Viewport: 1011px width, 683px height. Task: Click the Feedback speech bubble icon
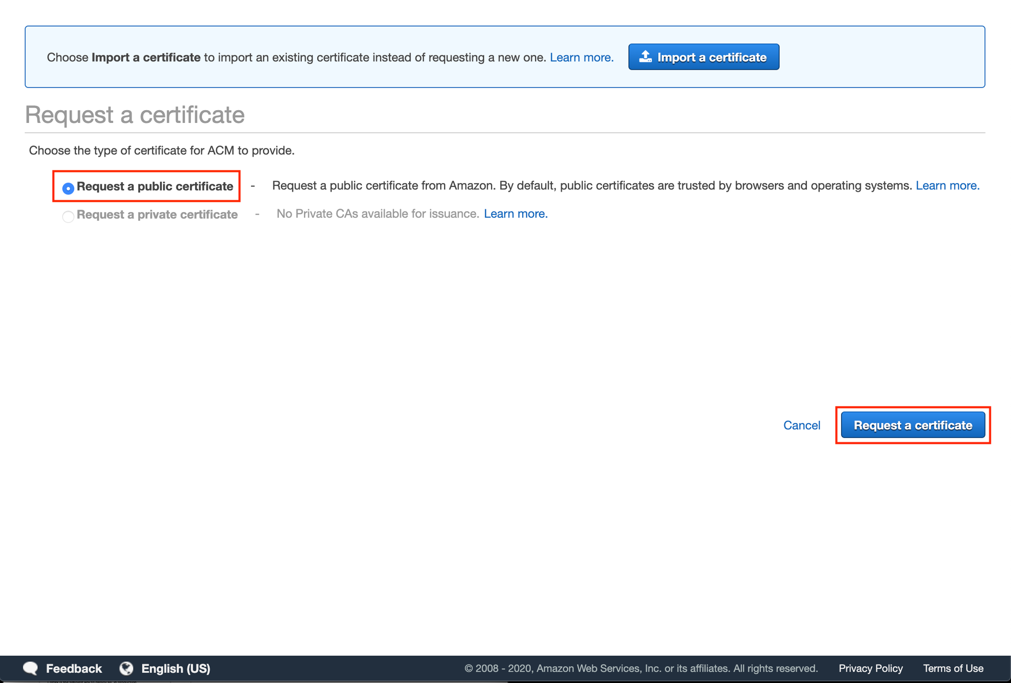31,668
